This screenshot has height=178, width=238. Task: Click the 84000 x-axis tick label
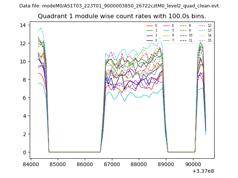coord(30,164)
